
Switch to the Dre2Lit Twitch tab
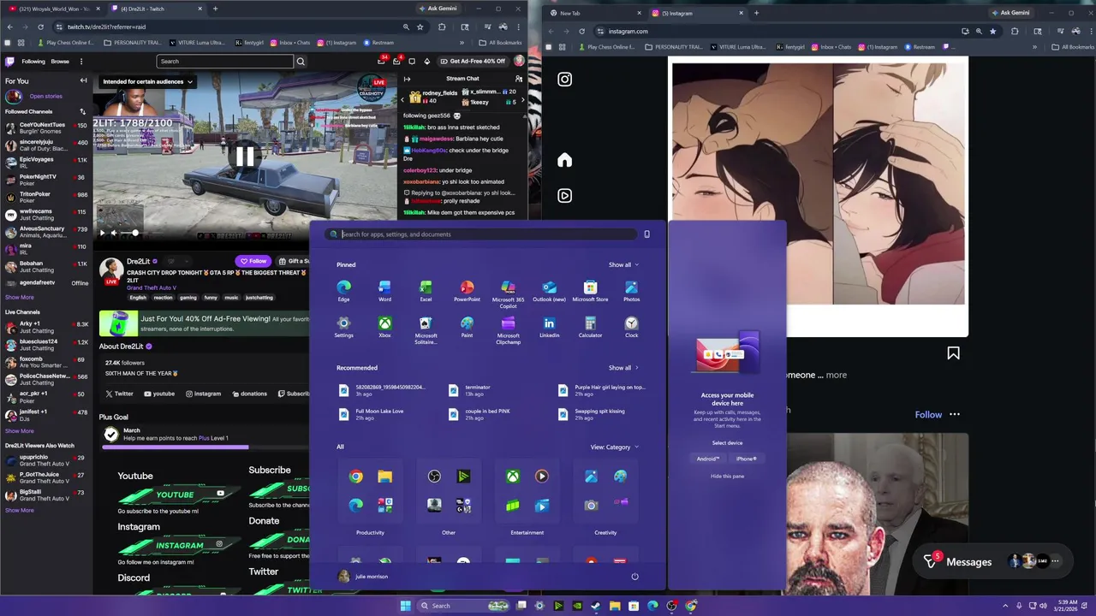[157, 9]
